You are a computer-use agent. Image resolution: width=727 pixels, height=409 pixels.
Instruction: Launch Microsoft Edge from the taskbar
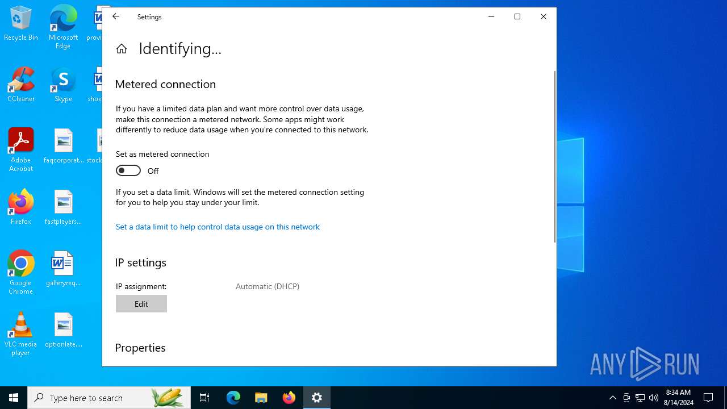pos(233,398)
